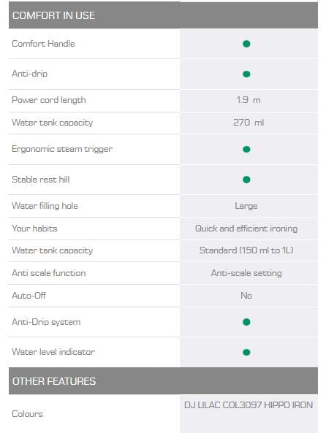Screen dimensions: 334x433
Task: Select the OTHER FEATURES section header
Action: 163,381
